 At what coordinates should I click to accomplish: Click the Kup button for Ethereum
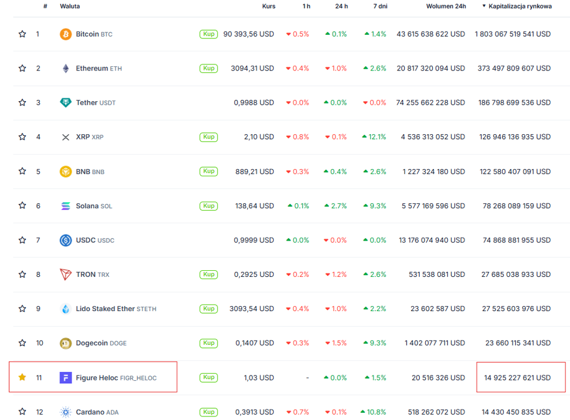[x=209, y=68]
